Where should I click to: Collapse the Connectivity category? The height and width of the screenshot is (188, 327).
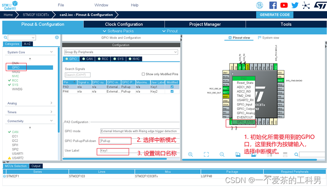(x=52, y=121)
